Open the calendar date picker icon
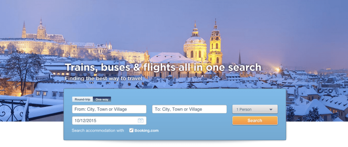Screen dimensions: 348x147 click(x=140, y=121)
